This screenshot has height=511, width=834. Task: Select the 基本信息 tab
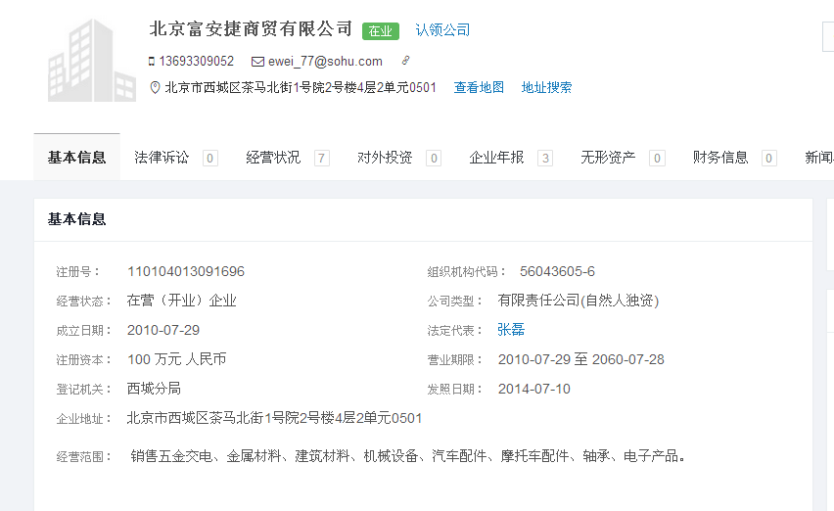pyautogui.click(x=77, y=158)
